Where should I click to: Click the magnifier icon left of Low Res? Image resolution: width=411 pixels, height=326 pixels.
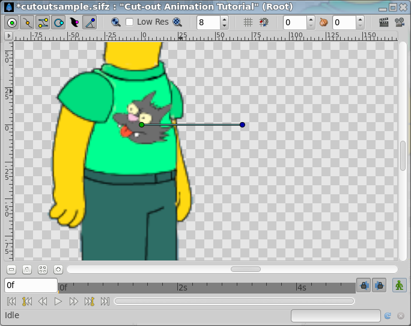click(x=115, y=22)
